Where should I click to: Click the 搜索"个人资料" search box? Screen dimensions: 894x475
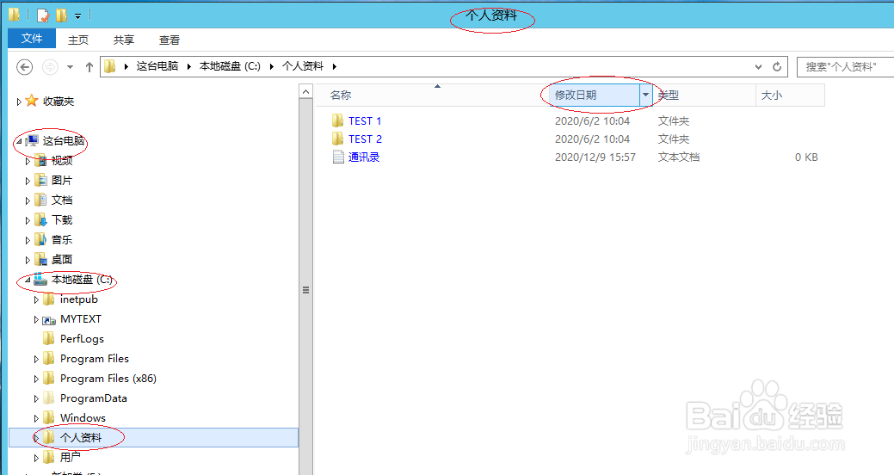(845, 67)
